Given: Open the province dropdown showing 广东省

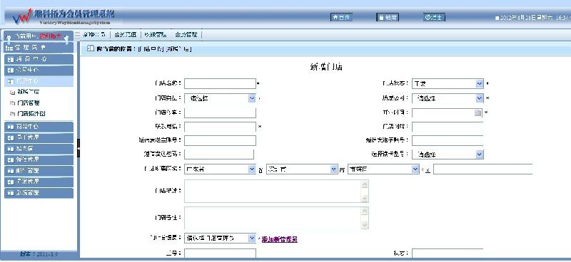Looking at the screenshot, I should coord(220,169).
